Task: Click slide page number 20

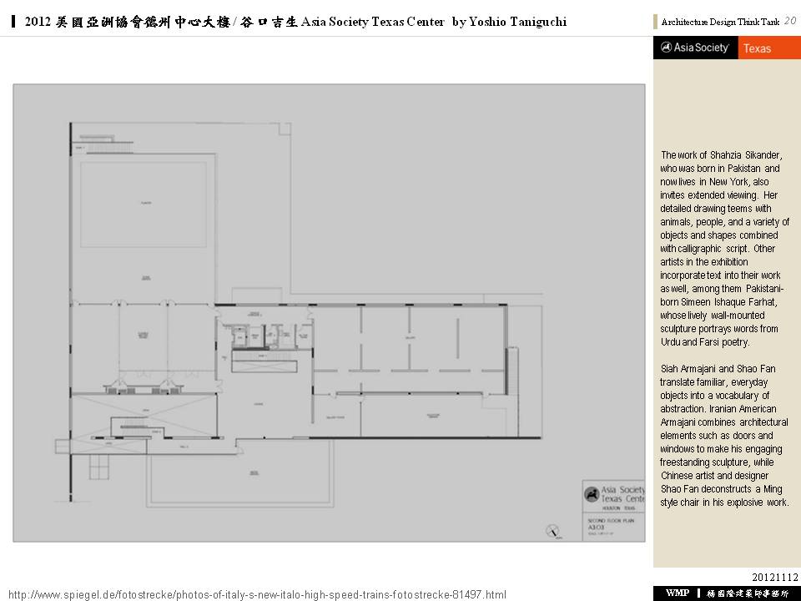Action: pos(789,21)
